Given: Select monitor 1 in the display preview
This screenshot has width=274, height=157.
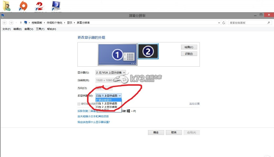Looking at the screenshot, I should pos(118,55).
